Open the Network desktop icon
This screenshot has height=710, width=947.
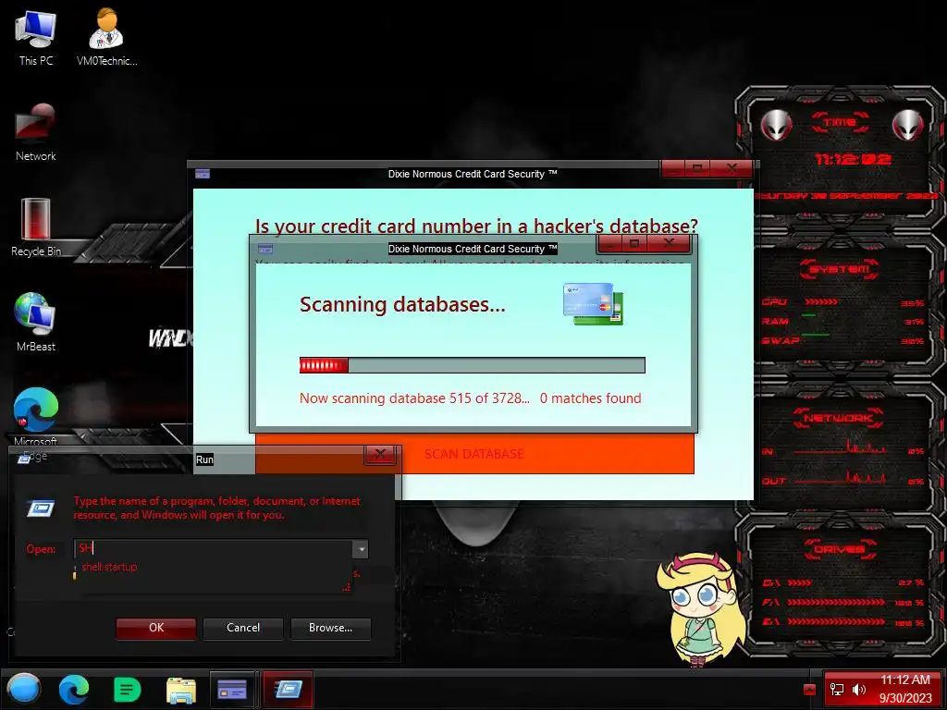[36, 132]
